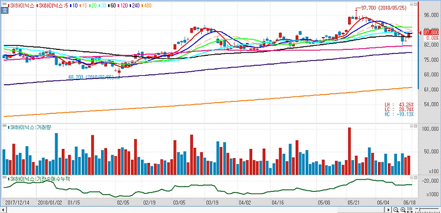Click the red current-price arrow marker
Image resolution: width=441 pixels, height=213 pixels.
tap(420, 33)
